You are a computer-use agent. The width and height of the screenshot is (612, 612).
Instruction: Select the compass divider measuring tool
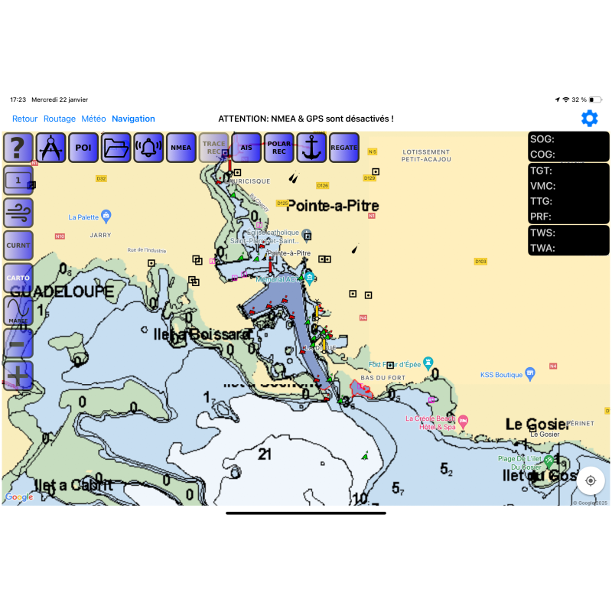(x=51, y=148)
